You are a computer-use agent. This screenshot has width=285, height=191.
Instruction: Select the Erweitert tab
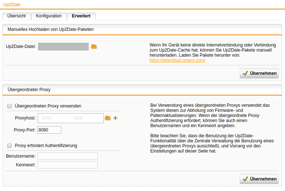[x=81, y=16]
